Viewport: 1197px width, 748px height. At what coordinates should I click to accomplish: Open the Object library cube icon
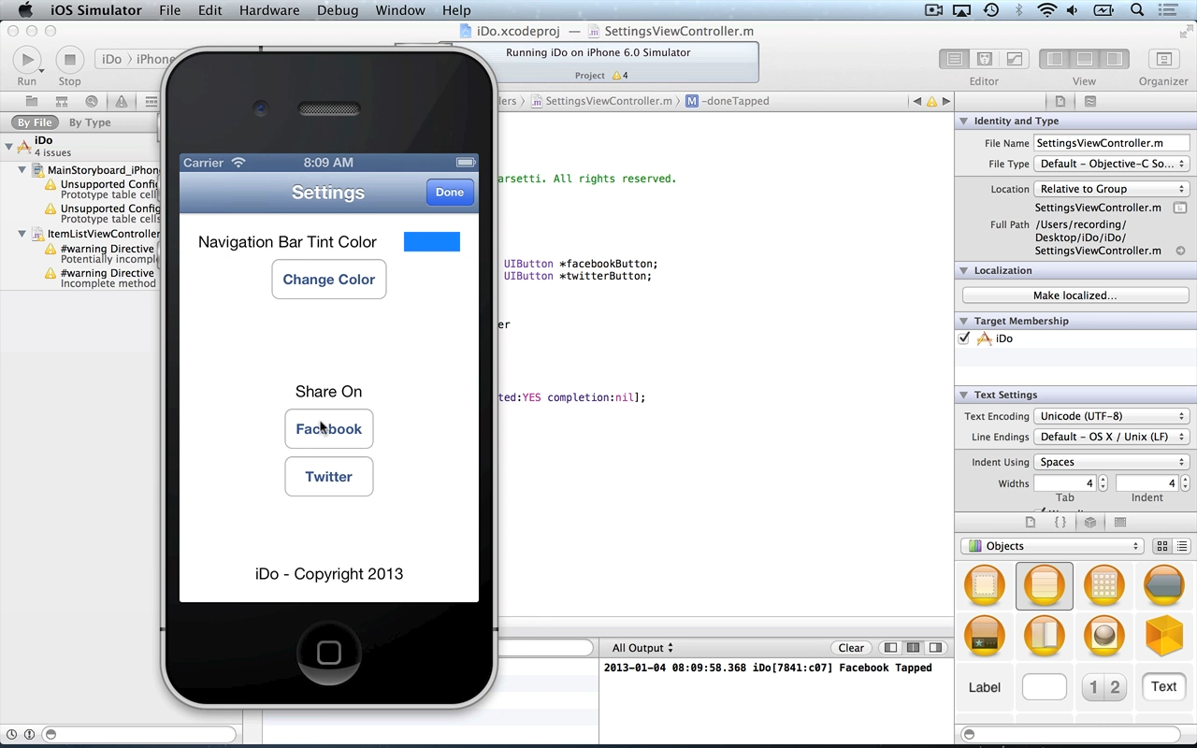click(1090, 523)
